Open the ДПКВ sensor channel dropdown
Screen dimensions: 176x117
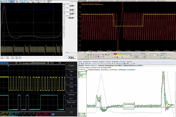(x=121, y=56)
